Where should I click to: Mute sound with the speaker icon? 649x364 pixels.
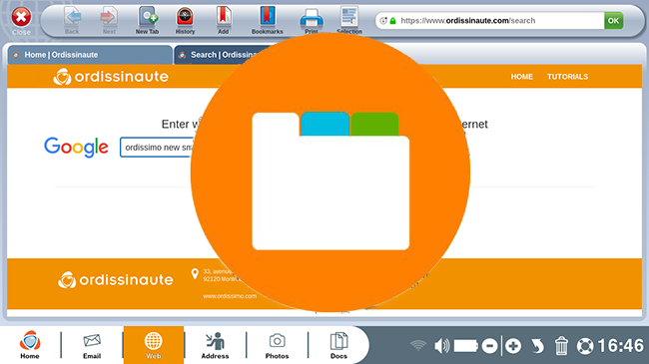441,346
